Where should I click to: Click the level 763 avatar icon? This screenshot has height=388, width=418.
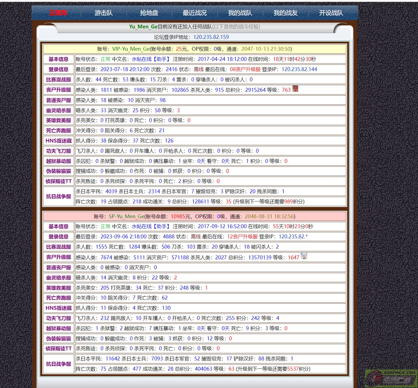[x=295, y=89]
